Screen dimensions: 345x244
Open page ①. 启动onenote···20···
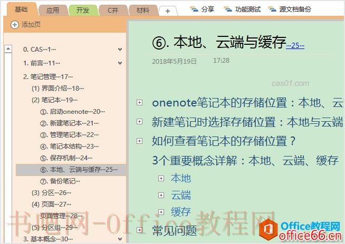(x=72, y=112)
